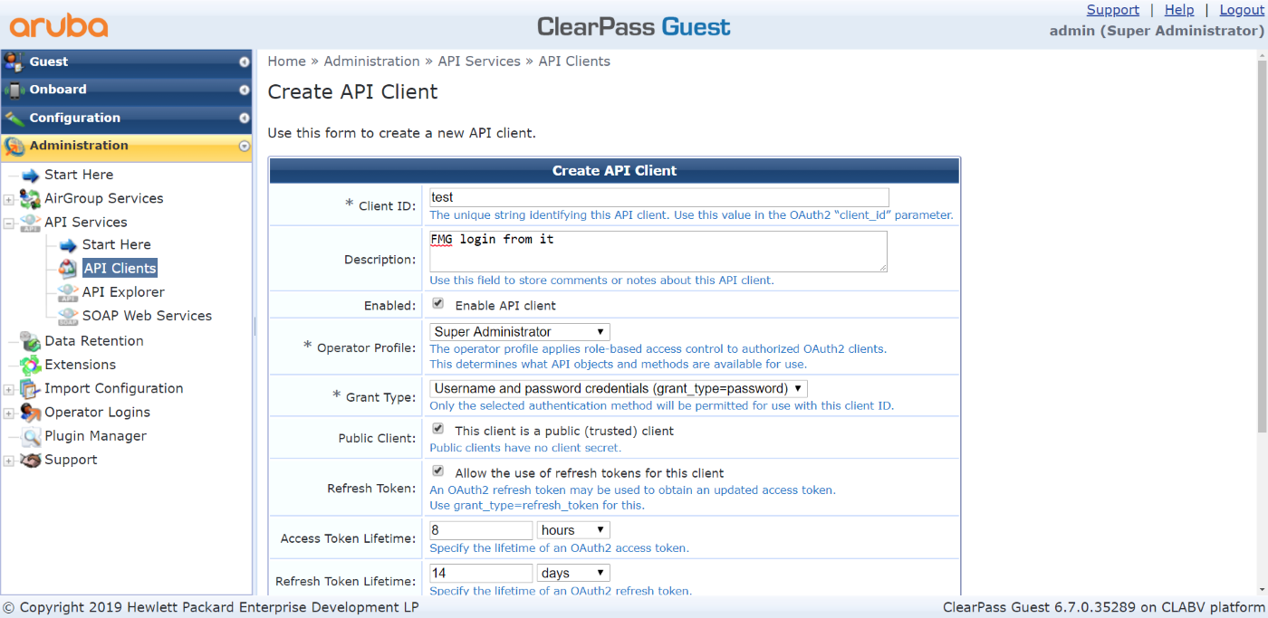
Task: Expand the Onboard menu section arrow
Action: coord(244,90)
